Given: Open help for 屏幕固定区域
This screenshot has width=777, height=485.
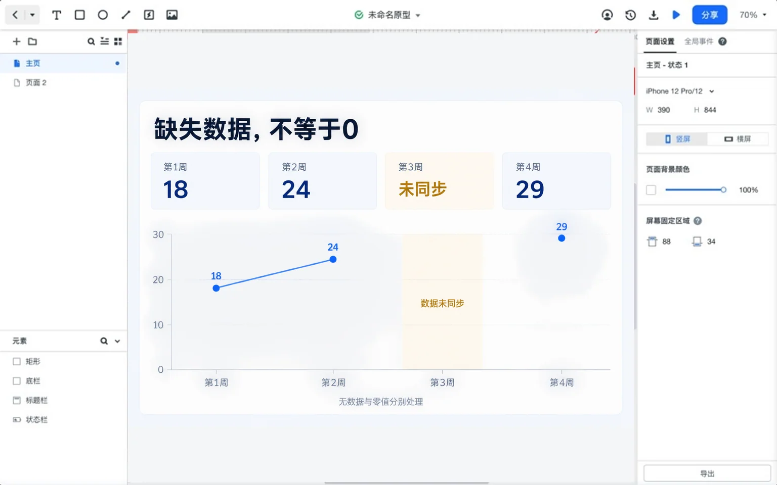Looking at the screenshot, I should coord(698,221).
